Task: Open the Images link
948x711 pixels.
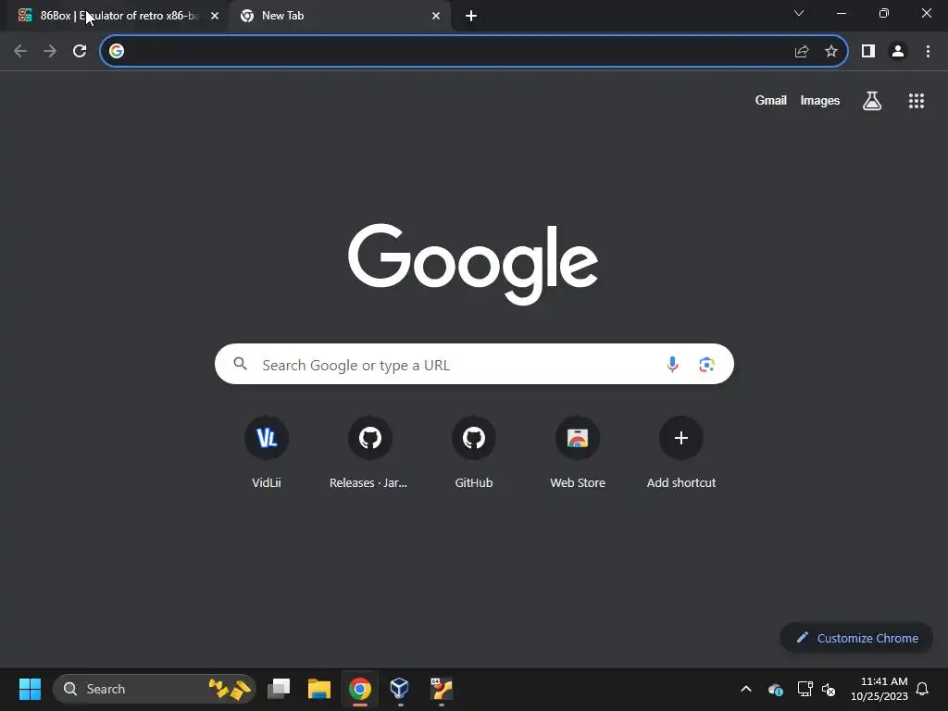Action: pyautogui.click(x=820, y=100)
